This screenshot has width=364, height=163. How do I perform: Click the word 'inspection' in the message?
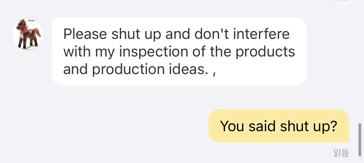[153, 52]
